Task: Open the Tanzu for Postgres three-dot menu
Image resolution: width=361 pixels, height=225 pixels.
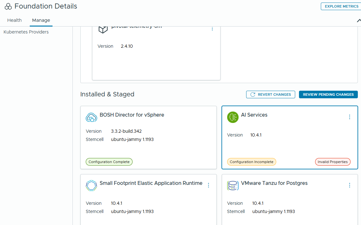Action: click(x=350, y=185)
